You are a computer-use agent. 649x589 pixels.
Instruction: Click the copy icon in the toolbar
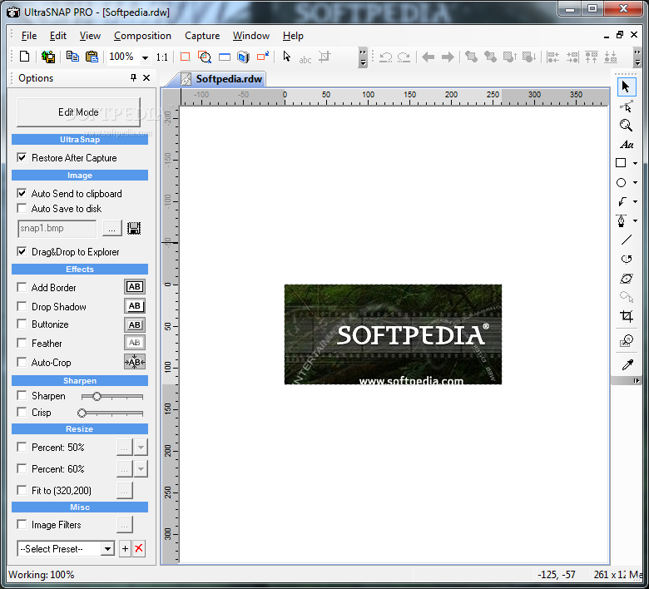pos(72,57)
